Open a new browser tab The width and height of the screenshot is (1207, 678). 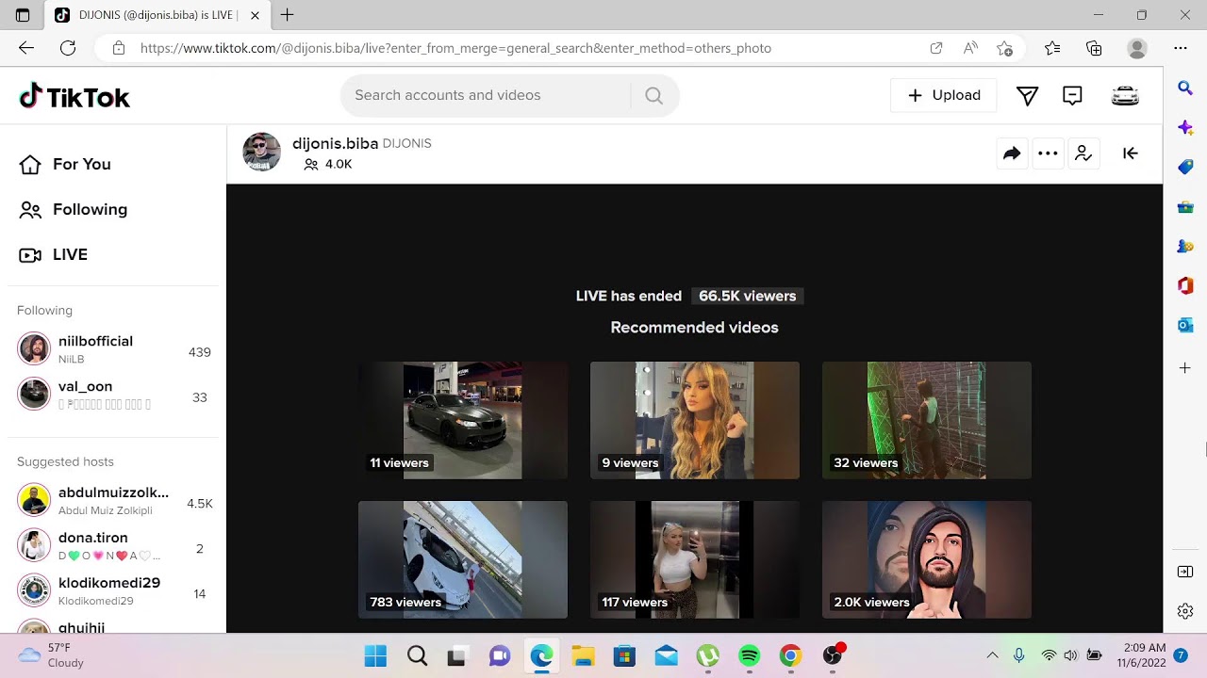tap(288, 15)
